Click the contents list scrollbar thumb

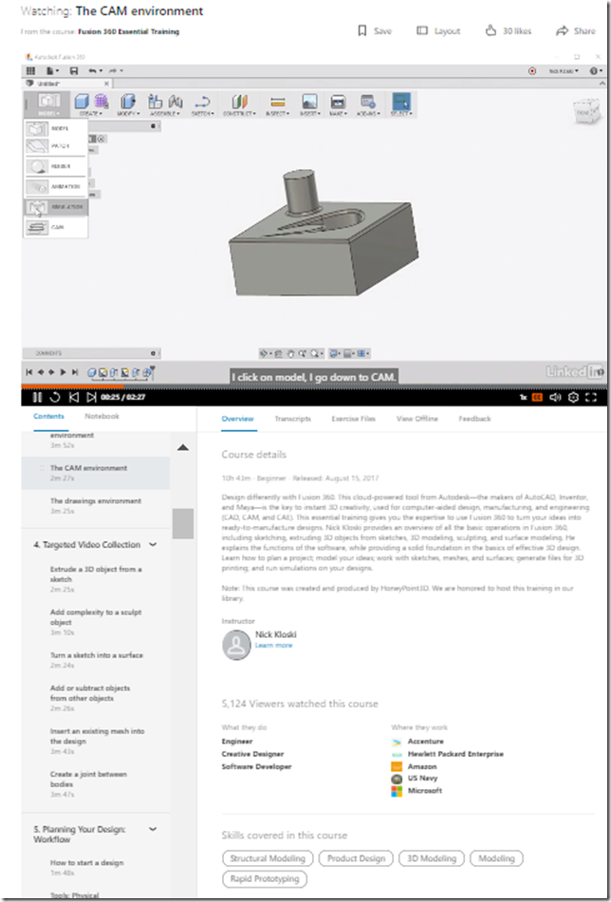(182, 523)
